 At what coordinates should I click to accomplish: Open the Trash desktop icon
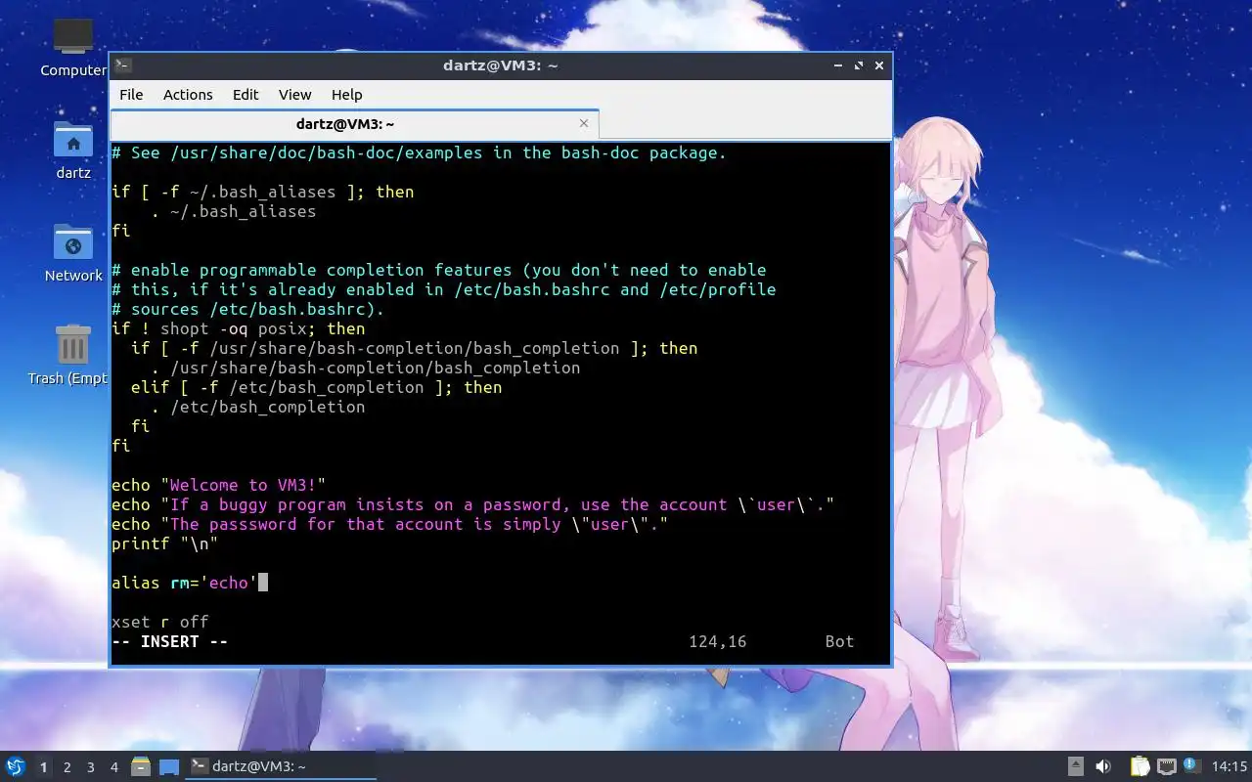coord(73,345)
